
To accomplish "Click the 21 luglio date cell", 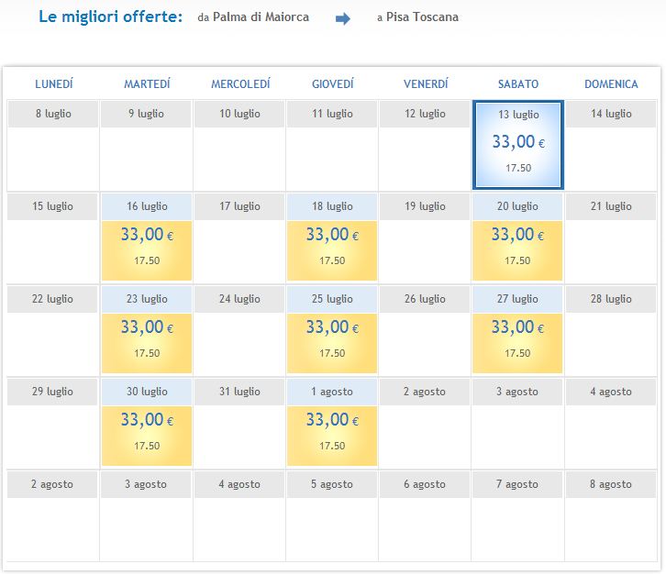I will click(x=611, y=206).
